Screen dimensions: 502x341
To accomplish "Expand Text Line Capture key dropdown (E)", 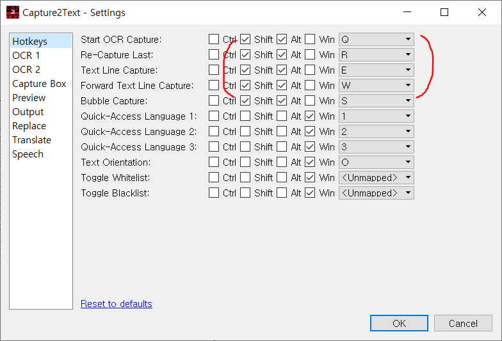I will (x=376, y=70).
